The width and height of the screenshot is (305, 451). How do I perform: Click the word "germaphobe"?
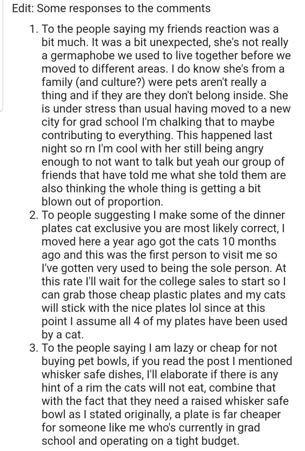coord(78,56)
